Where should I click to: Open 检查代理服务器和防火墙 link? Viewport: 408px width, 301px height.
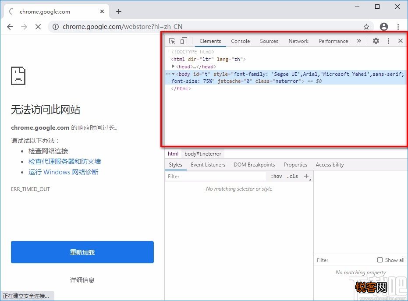pos(64,162)
